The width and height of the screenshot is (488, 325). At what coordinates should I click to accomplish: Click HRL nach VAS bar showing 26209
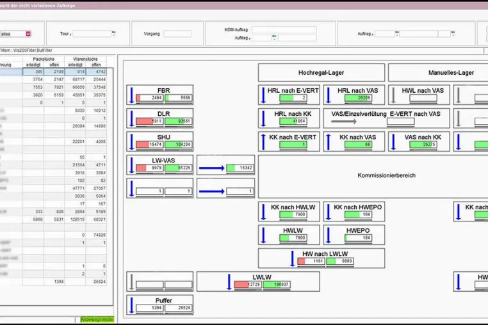coord(358,98)
